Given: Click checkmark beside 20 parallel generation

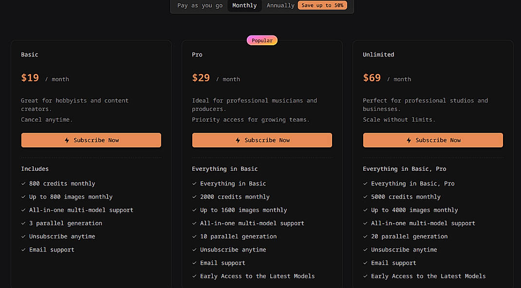Looking at the screenshot, I should pyautogui.click(x=365, y=236).
